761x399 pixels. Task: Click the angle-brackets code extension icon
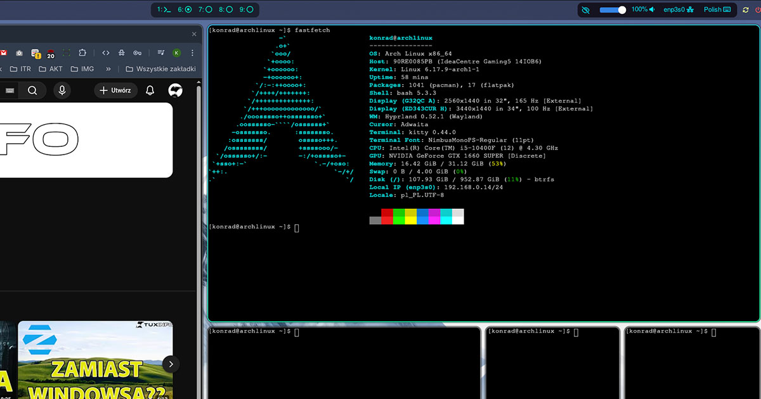pos(106,53)
